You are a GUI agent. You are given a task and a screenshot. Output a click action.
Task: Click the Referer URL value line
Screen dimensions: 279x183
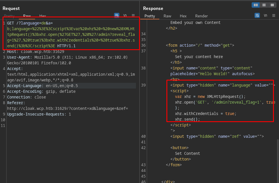click(x=68, y=108)
